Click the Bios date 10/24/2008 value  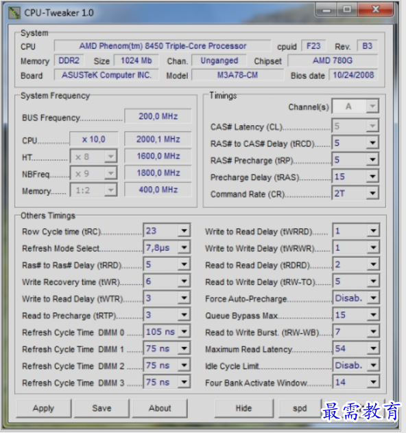[x=353, y=75]
